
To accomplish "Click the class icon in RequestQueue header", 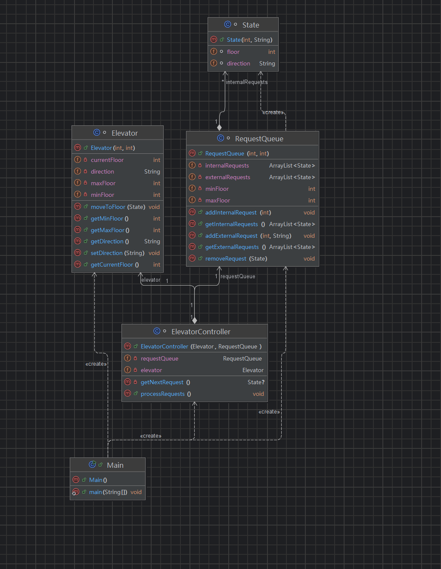I will tap(220, 138).
